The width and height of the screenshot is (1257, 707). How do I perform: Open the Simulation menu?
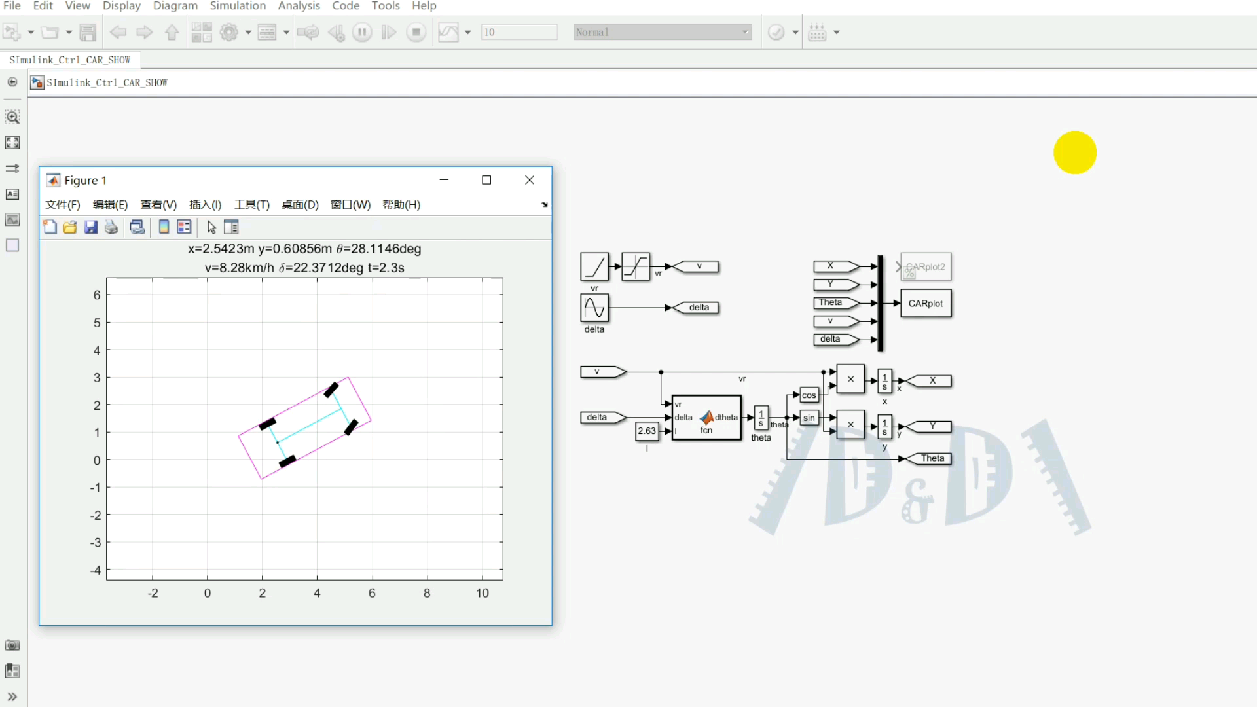coord(237,6)
